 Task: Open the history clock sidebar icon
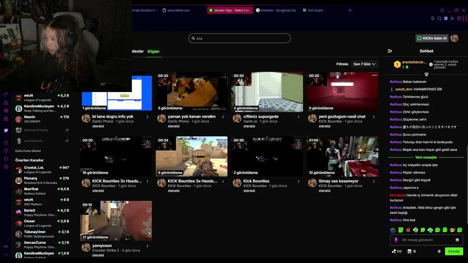point(6,151)
